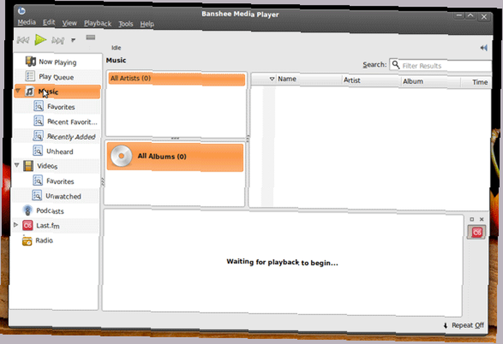Viewport: 503px width, 344px height.
Task: Open the Music Favorites smart playlist
Action: click(x=61, y=107)
